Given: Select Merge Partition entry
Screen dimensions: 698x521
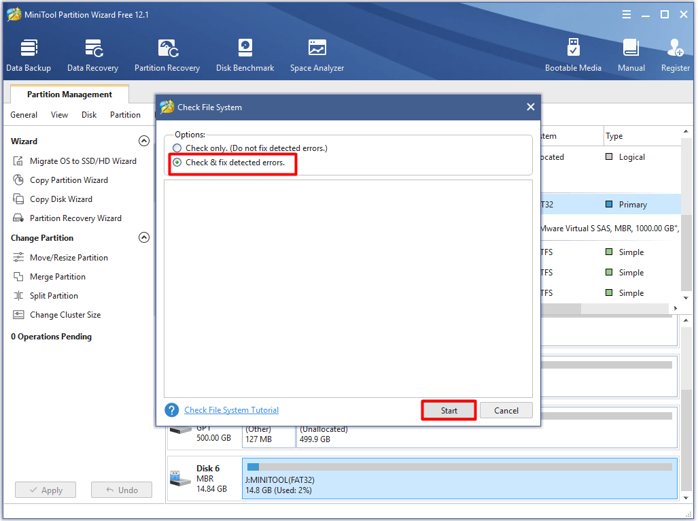Looking at the screenshot, I should (x=57, y=277).
